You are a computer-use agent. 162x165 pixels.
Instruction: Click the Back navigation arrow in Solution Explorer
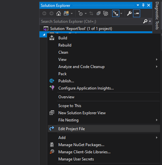44,13
